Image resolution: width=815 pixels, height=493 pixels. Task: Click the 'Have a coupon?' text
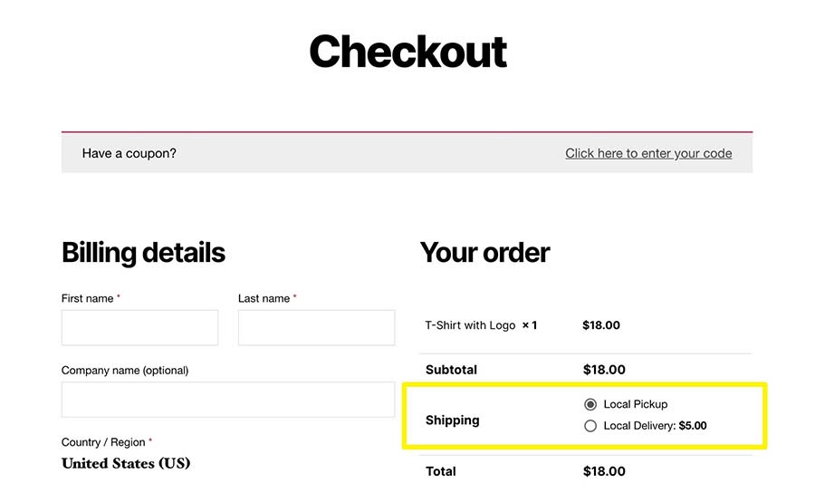129,153
